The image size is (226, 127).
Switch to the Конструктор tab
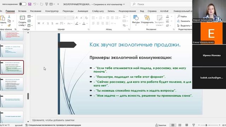tap(52, 11)
